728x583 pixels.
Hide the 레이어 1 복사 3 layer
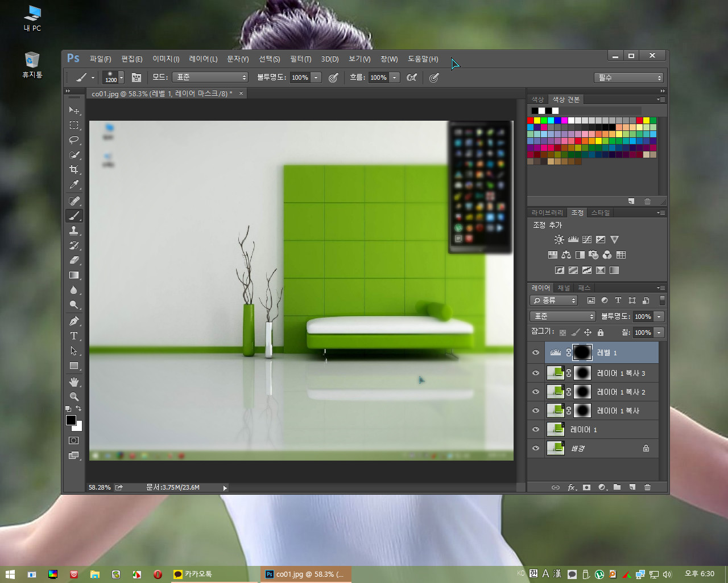pos(536,373)
